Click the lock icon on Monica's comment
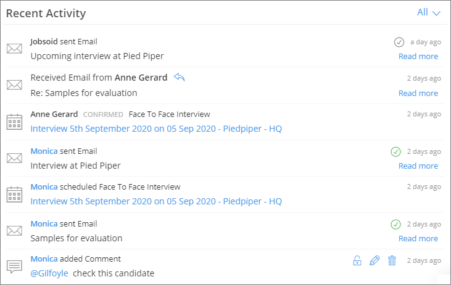This screenshot has width=451, height=285. (357, 261)
